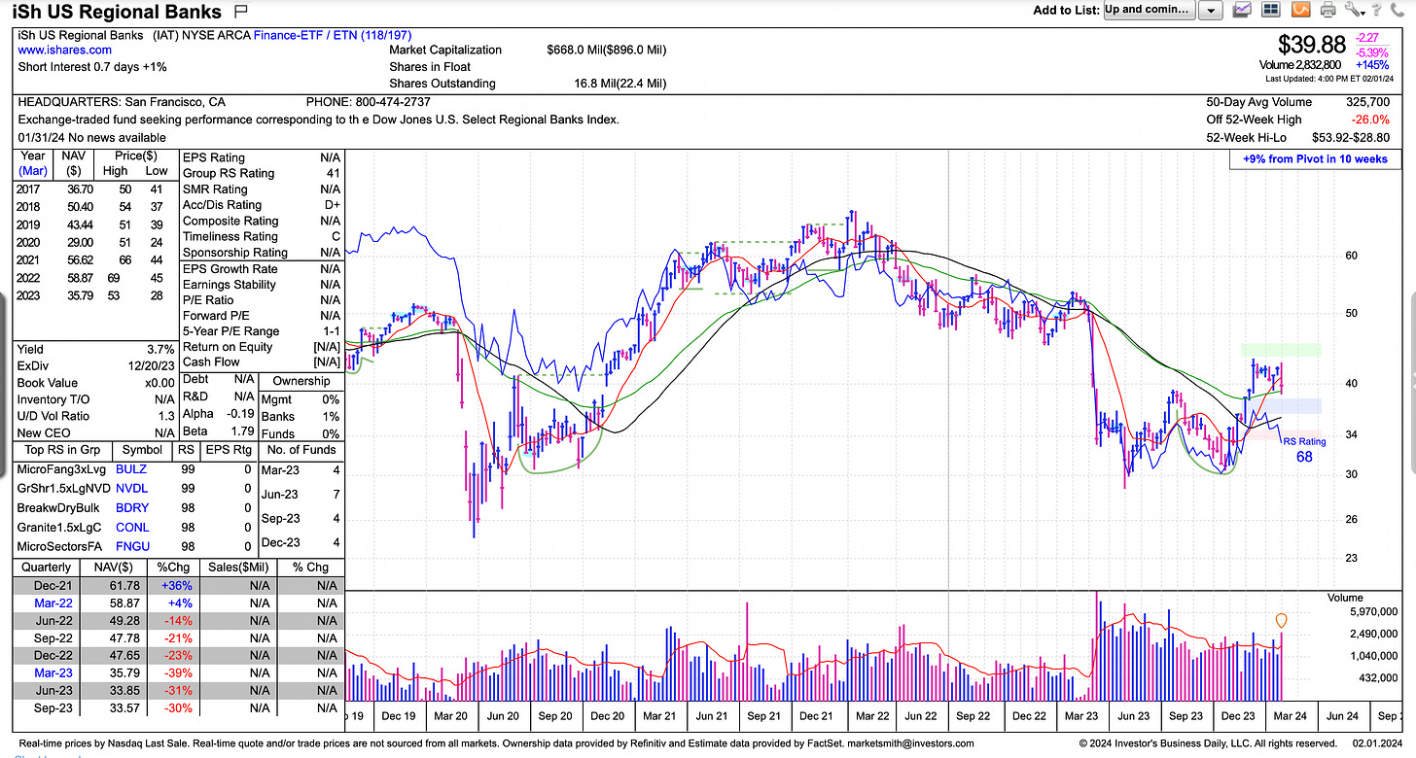This screenshot has height=758, width=1416.
Task: Click the (Mar) fiscal year label
Action: [32, 170]
